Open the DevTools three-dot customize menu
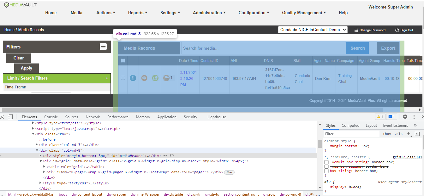 [414, 117]
